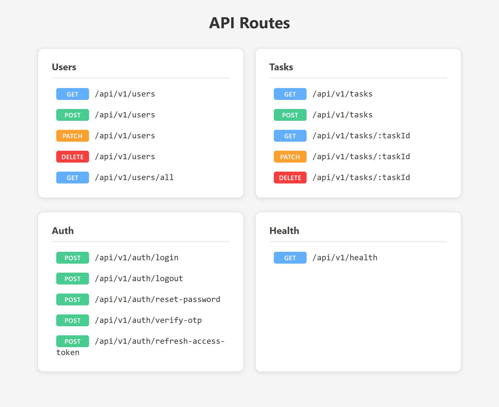Click the /api/v1/auth/verify-otp path text
The width and height of the screenshot is (499, 407).
[148, 320]
